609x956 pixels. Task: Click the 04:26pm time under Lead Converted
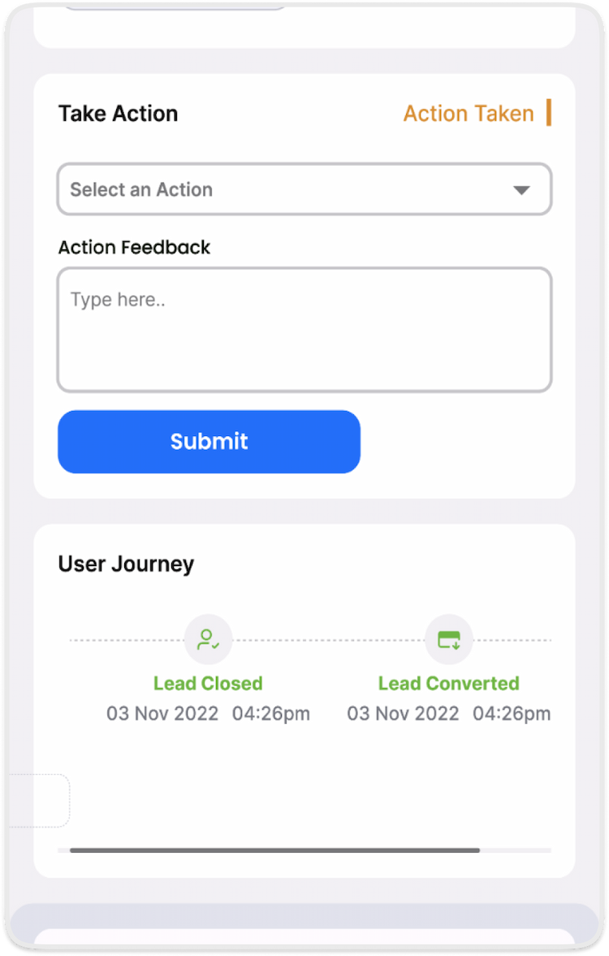click(512, 714)
